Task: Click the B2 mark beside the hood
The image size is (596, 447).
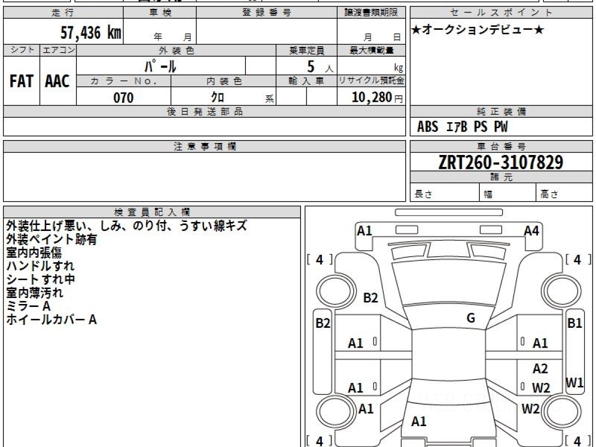Action: [371, 298]
